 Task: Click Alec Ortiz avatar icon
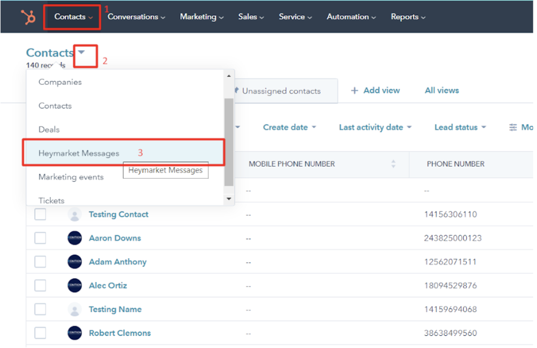coord(75,286)
